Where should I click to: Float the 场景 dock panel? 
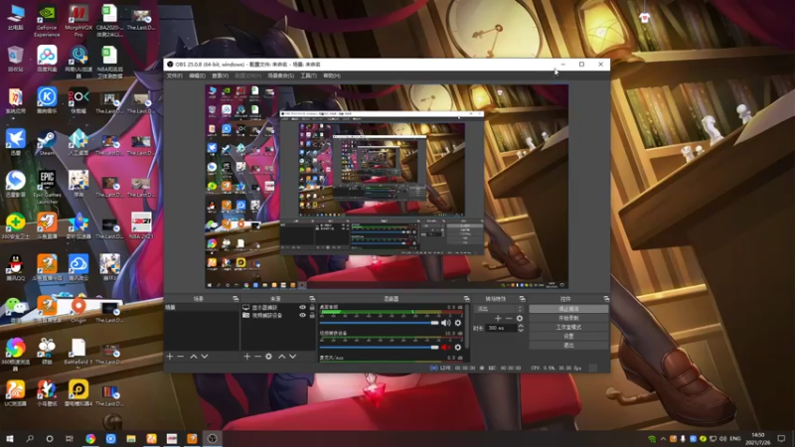pyautogui.click(x=236, y=299)
